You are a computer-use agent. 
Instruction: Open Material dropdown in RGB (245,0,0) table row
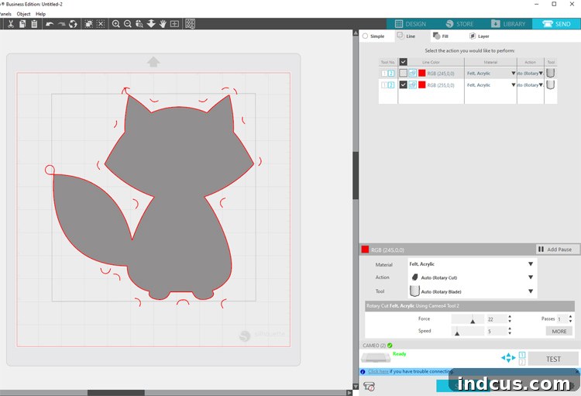pyautogui.click(x=513, y=74)
